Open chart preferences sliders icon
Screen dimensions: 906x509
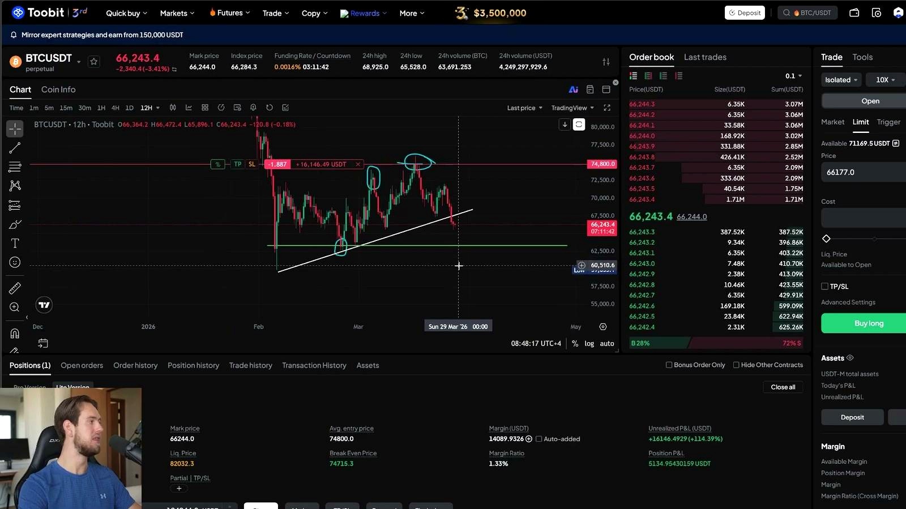[606, 62]
